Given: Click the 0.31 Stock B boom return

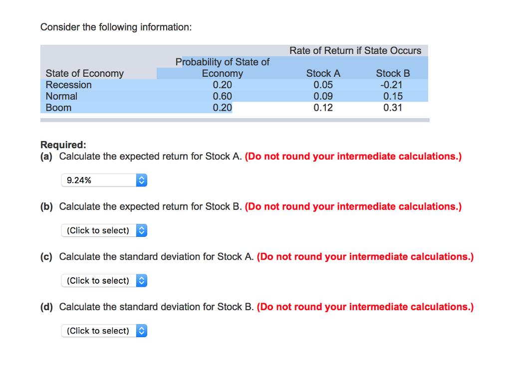Looking at the screenshot, I should tap(393, 108).
